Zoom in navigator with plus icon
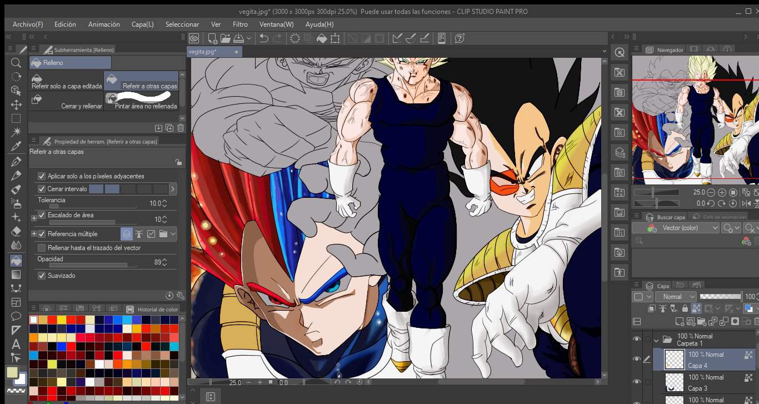This screenshot has width=759, height=404. pos(722,192)
